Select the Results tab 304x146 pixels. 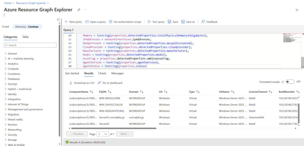click(x=89, y=73)
